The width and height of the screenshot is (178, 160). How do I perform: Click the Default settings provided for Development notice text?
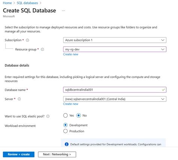point(116,144)
